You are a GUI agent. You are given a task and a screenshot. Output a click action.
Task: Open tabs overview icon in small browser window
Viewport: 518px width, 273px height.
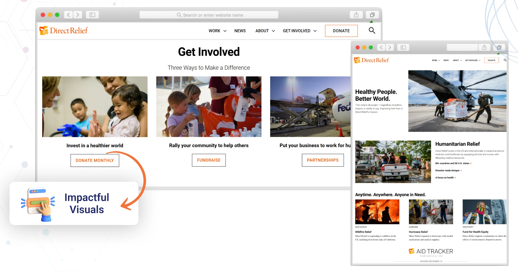point(499,48)
